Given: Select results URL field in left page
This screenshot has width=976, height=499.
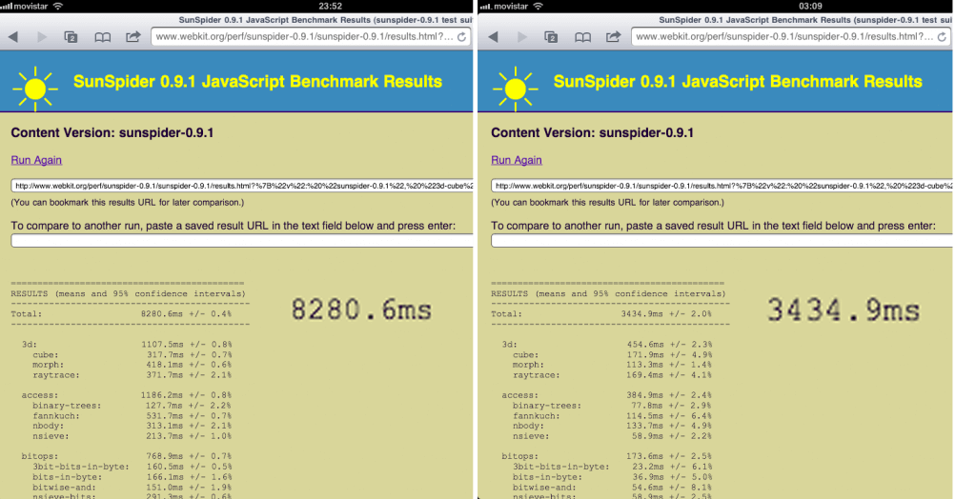Looking at the screenshot, I should point(242,186).
